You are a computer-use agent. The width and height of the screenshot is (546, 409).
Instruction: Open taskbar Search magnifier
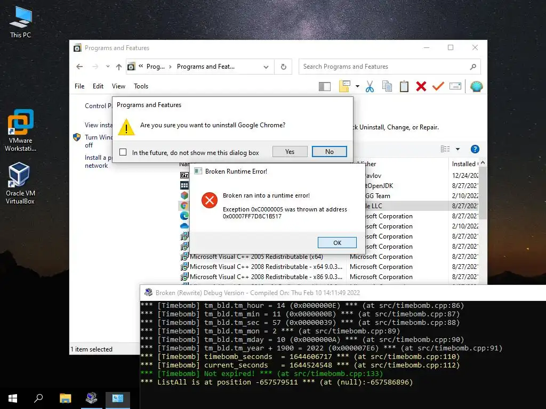(x=38, y=398)
